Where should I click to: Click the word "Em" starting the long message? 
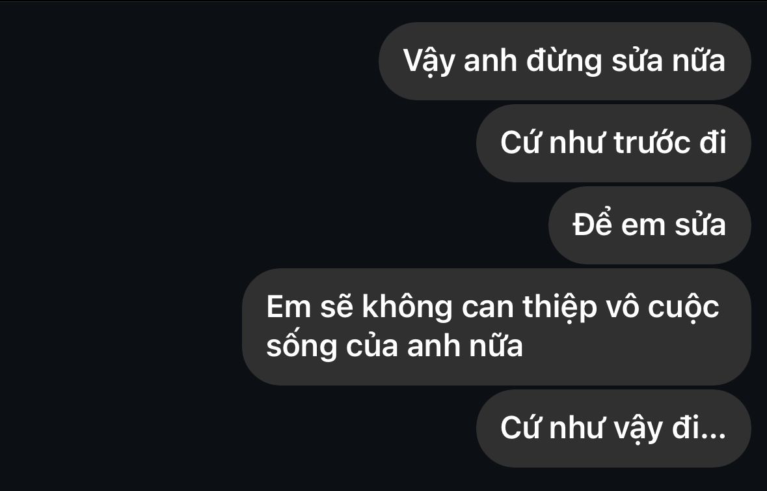tap(289, 307)
